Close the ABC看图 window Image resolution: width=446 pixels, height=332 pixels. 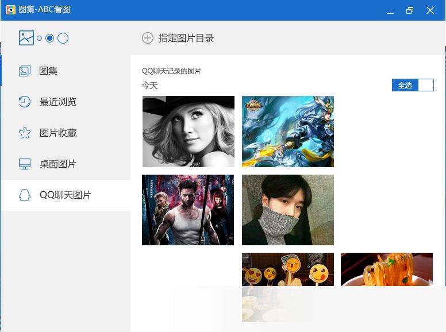coord(430,10)
